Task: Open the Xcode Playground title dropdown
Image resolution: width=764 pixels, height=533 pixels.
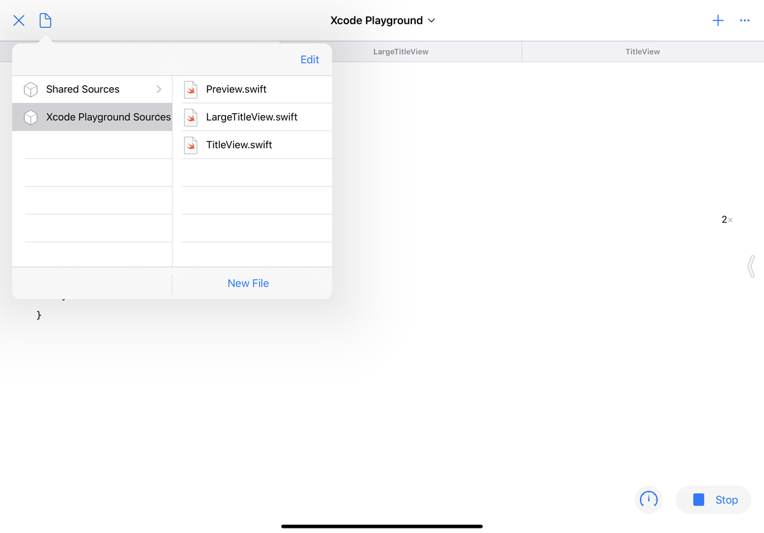Action: (383, 20)
